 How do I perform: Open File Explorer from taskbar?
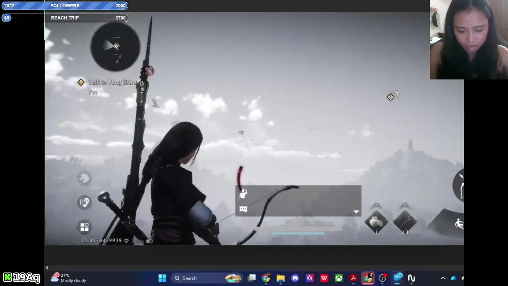281,278
